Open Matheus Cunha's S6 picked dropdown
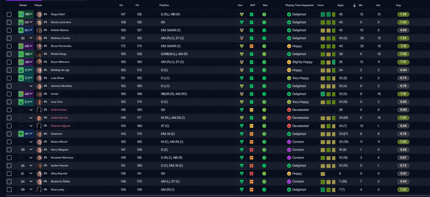This screenshot has height=197, width=430. [26, 38]
